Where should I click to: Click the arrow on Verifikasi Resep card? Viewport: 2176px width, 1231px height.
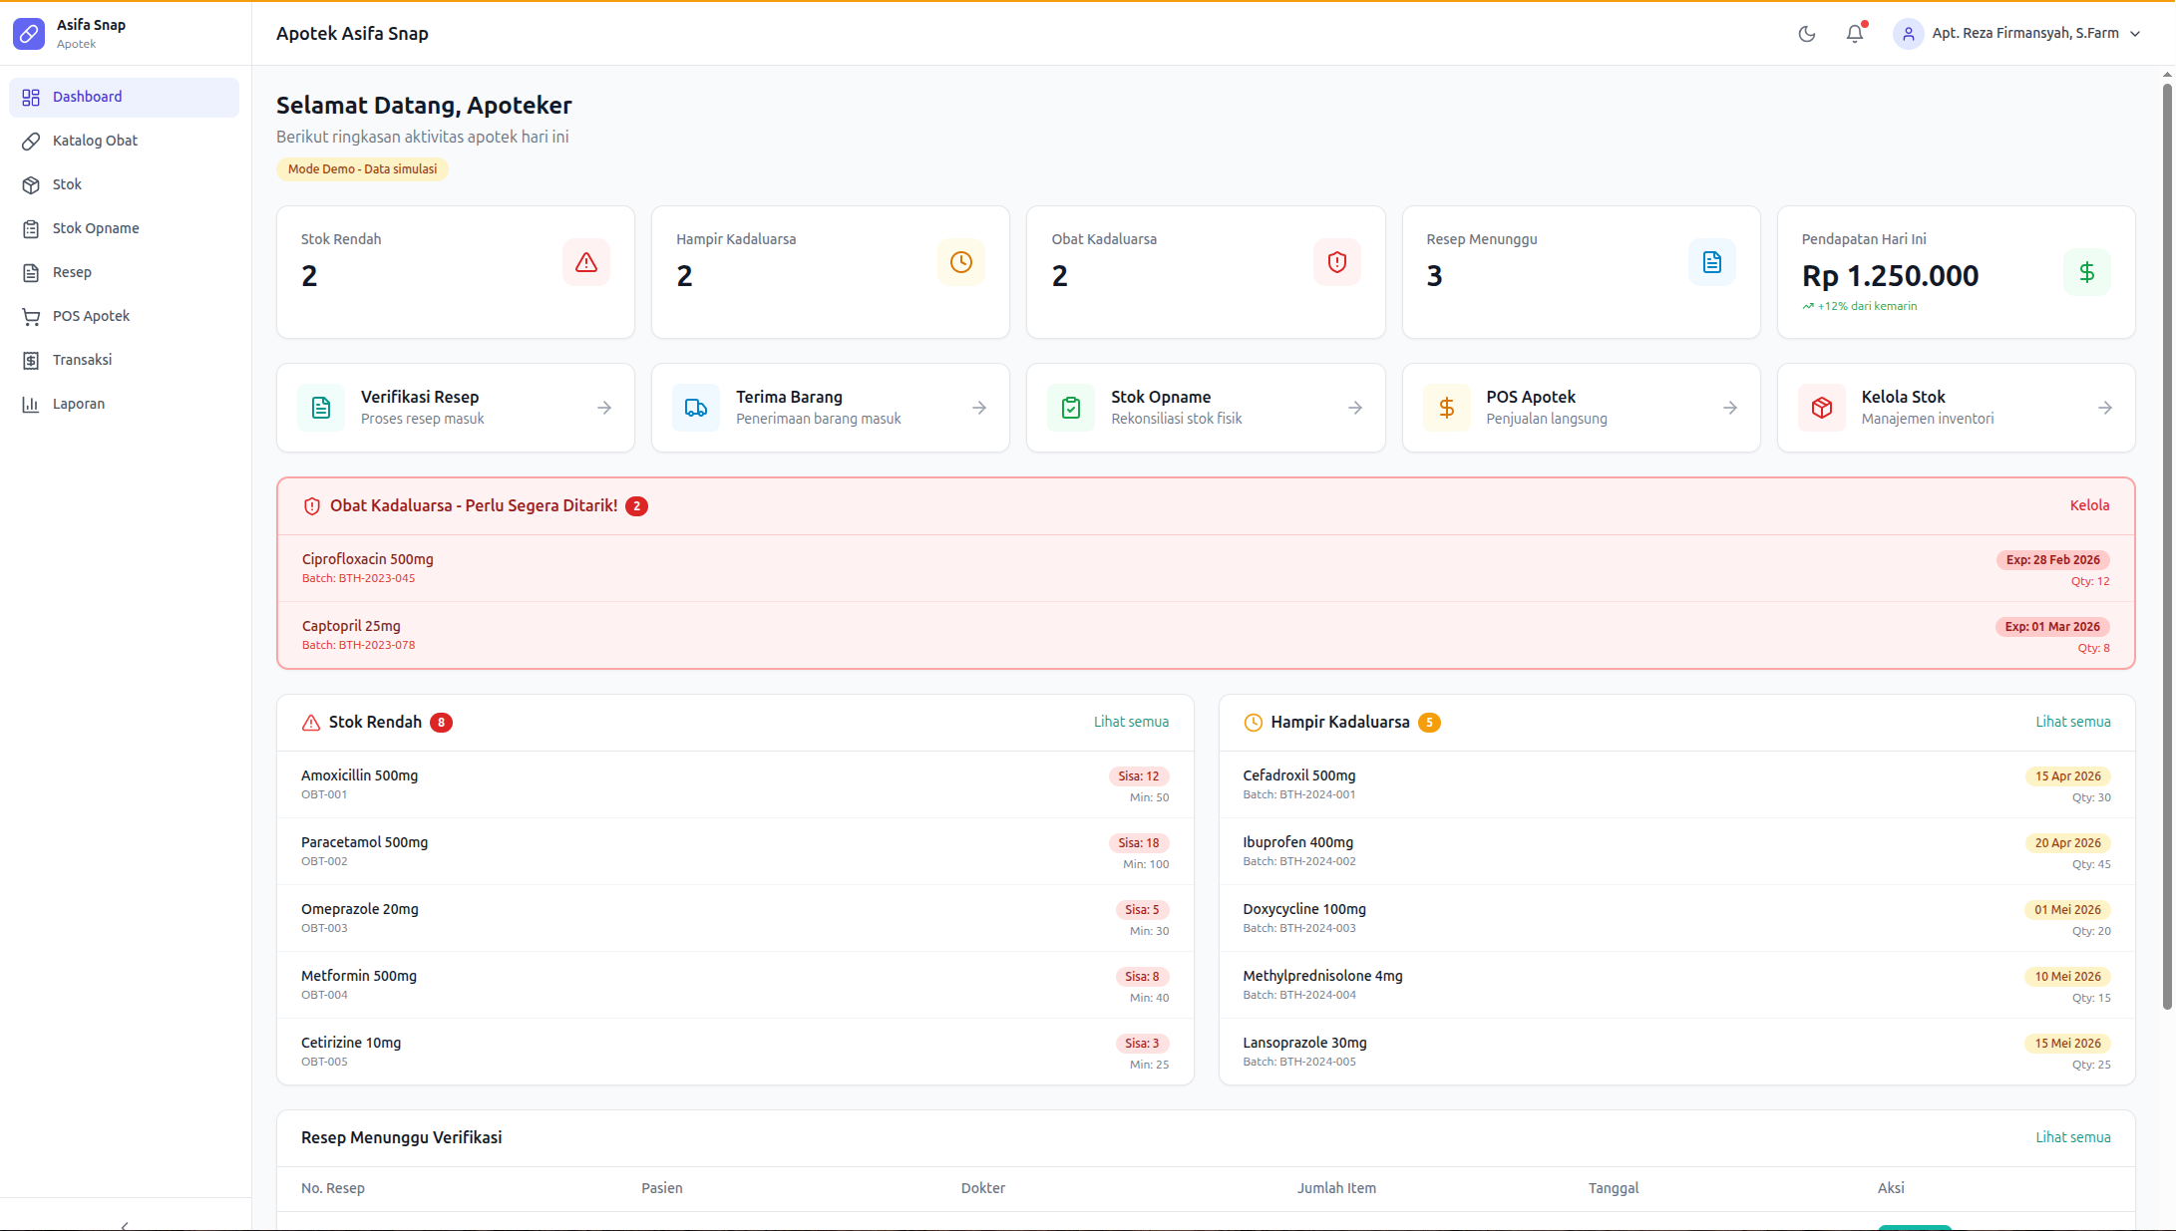604,408
